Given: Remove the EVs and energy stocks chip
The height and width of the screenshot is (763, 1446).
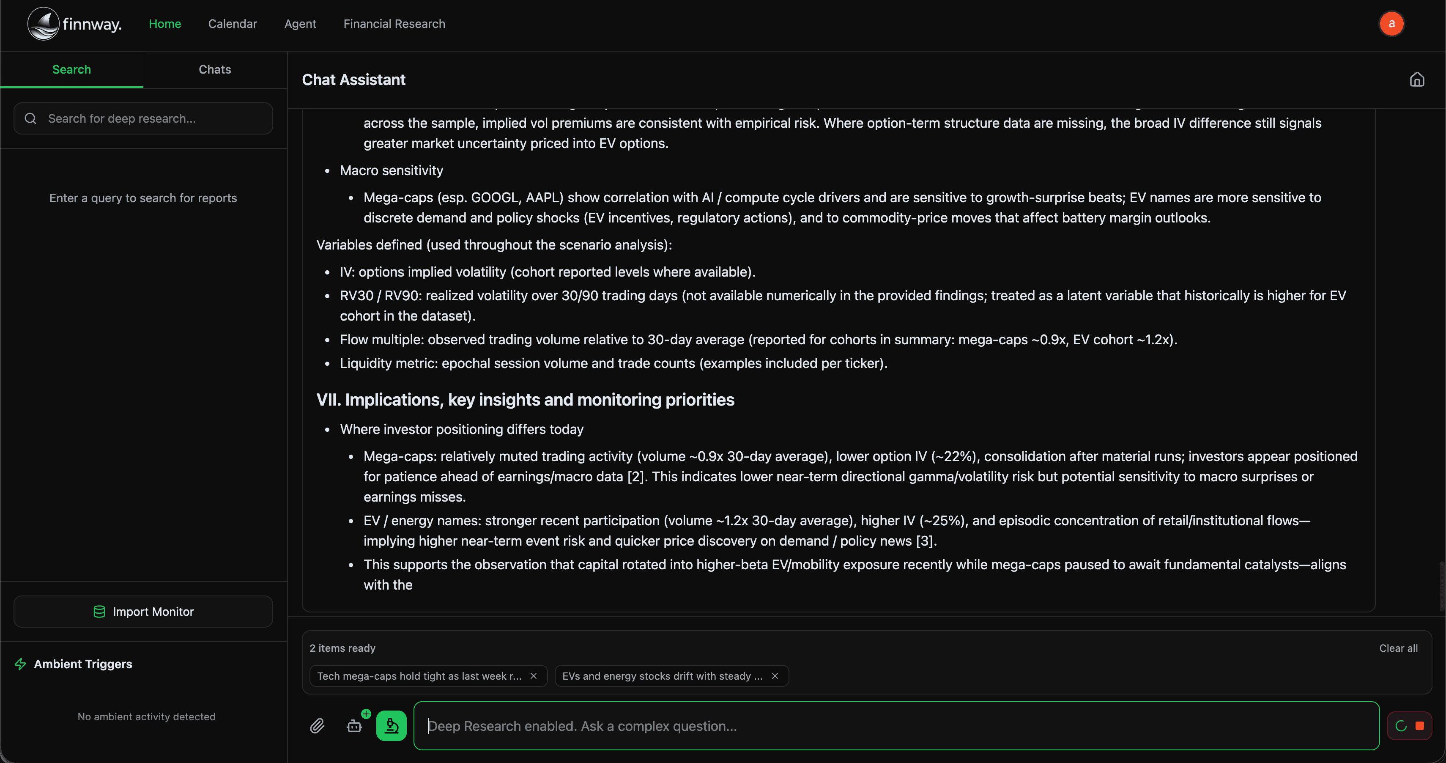Looking at the screenshot, I should [775, 676].
